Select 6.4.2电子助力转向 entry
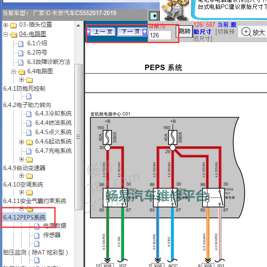 point(27,105)
